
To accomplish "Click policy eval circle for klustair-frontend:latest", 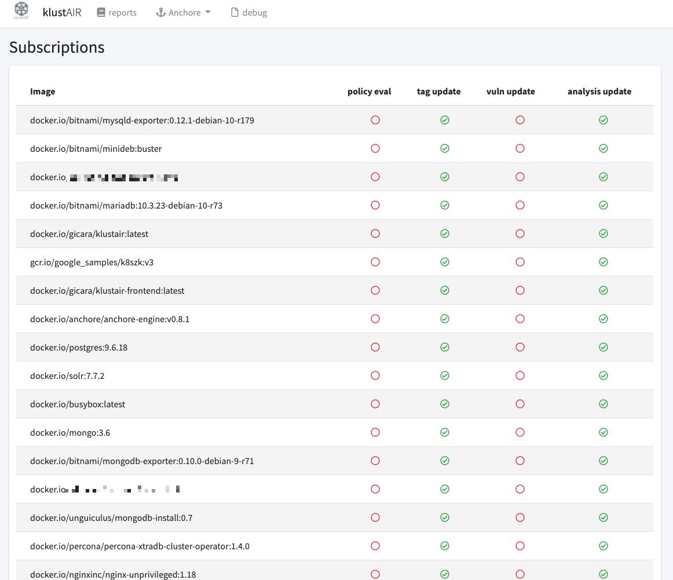I will (375, 290).
